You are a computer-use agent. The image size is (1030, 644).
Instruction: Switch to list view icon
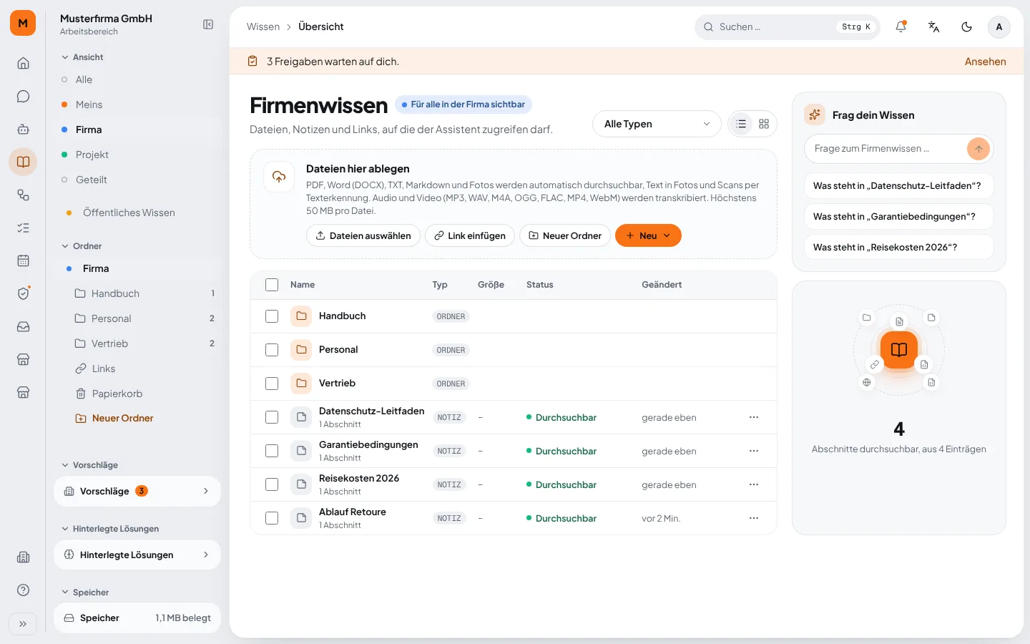(x=741, y=124)
